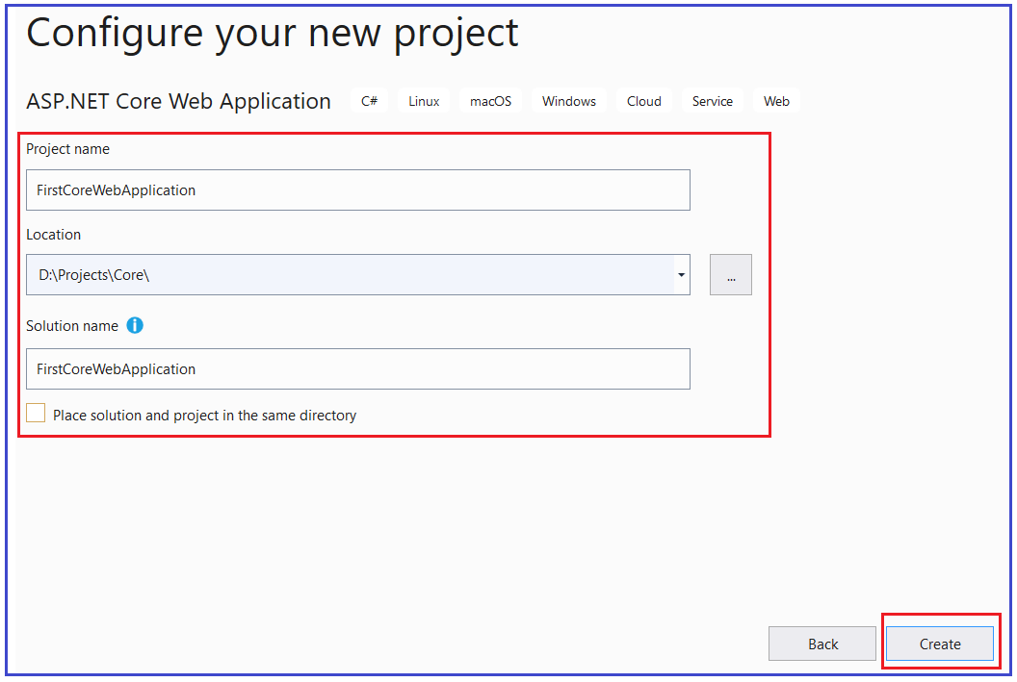Select the Web tag
Image resolution: width=1017 pixels, height=682 pixels.
click(776, 101)
